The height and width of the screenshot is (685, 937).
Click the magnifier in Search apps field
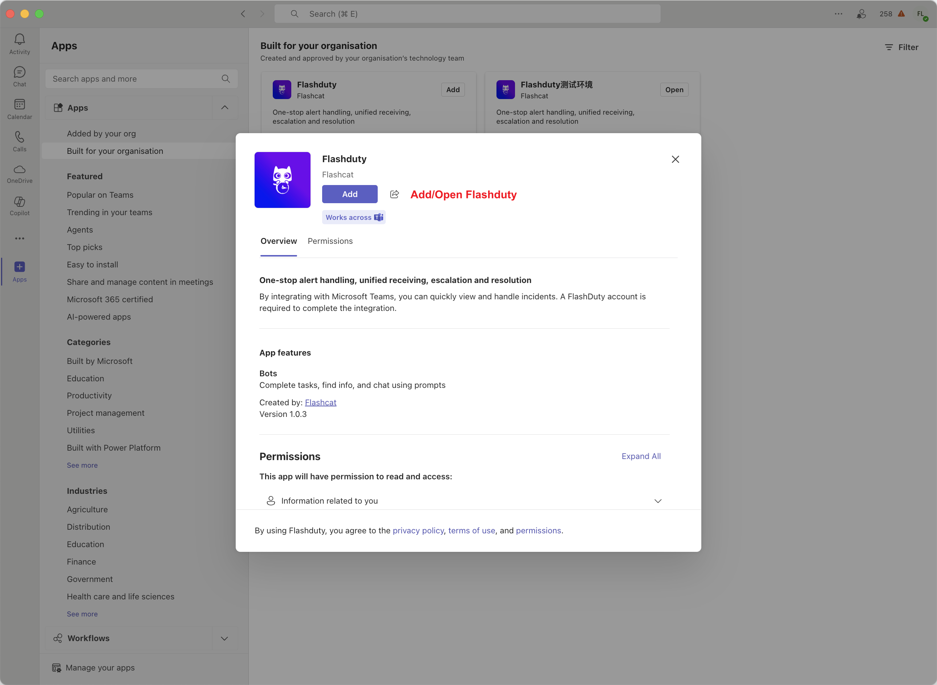click(x=226, y=79)
